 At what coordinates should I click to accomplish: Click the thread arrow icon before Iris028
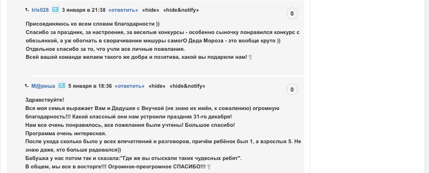pos(28,10)
